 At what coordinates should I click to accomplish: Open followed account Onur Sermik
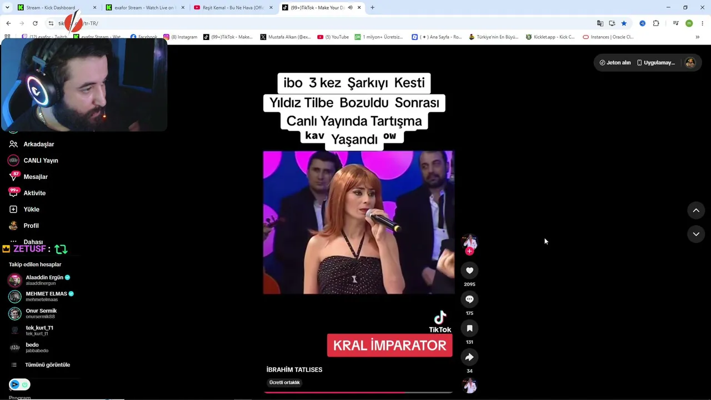coord(33,313)
